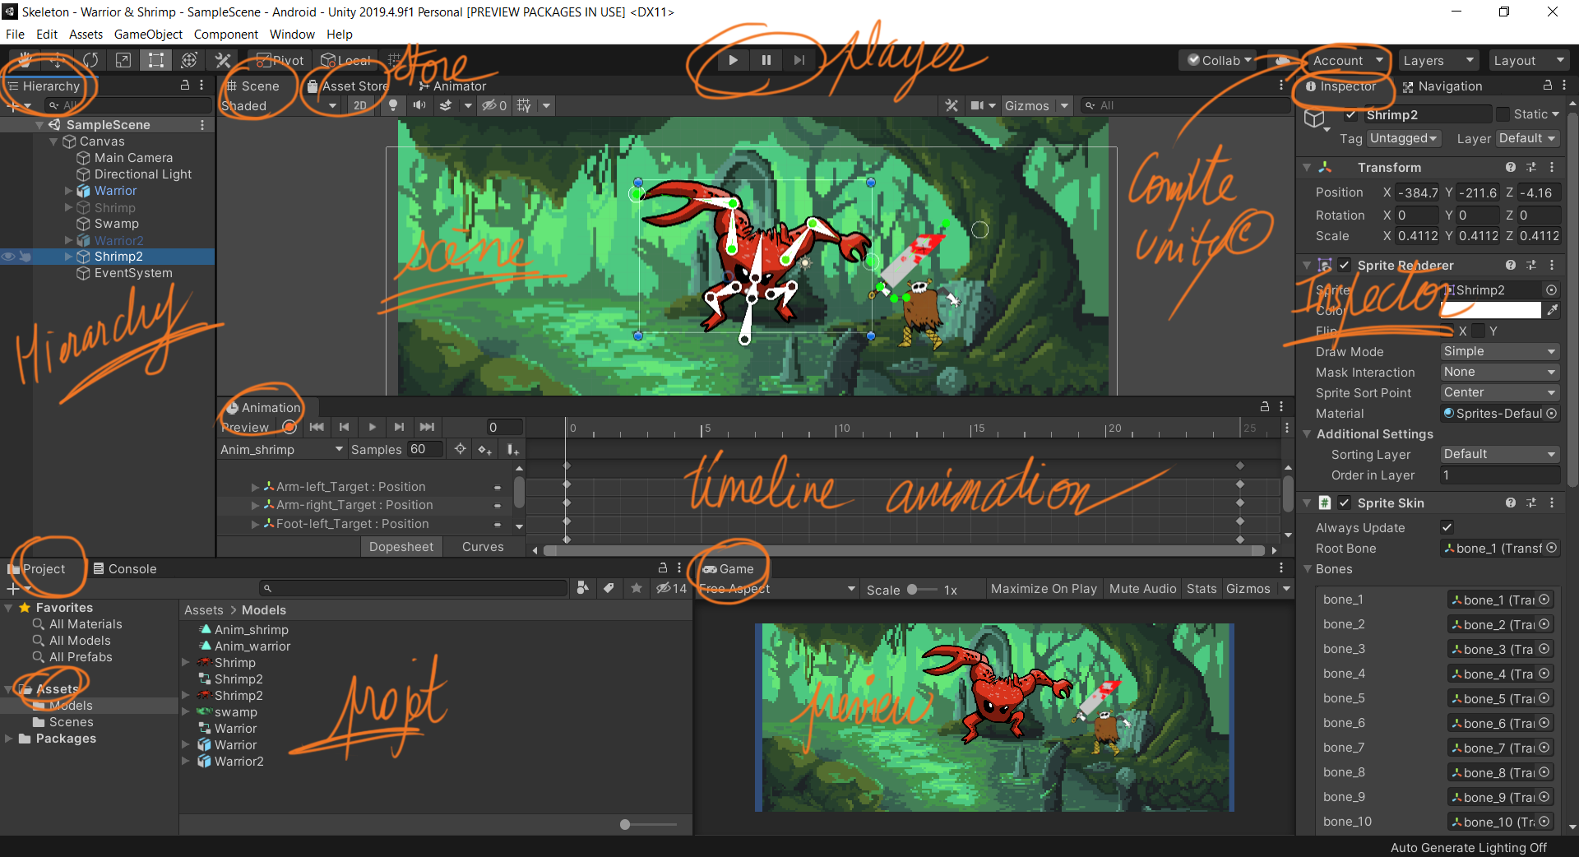This screenshot has width=1579, height=857.
Task: Open the GameObject menu
Action: tap(148, 35)
